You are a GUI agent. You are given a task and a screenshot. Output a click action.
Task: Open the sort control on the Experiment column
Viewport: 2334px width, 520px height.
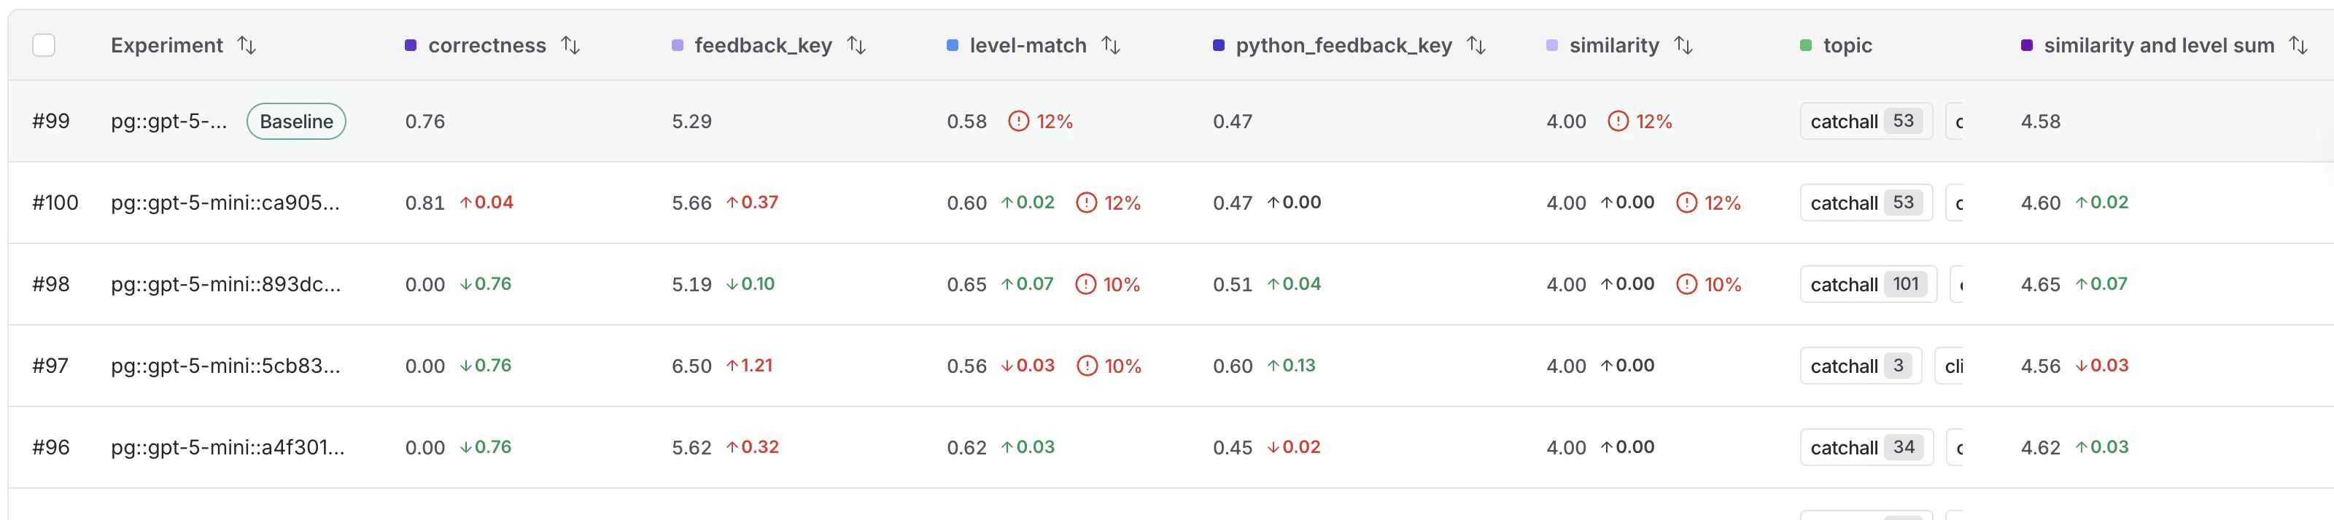pyautogui.click(x=247, y=44)
